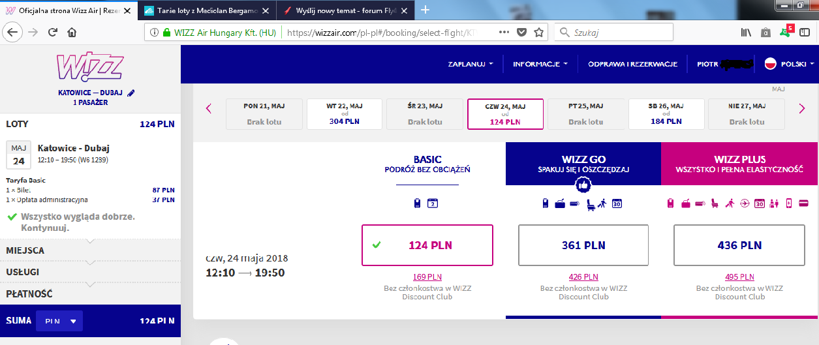The width and height of the screenshot is (819, 345).
Task: Expand the Zaplanuj menu
Action: 470,64
